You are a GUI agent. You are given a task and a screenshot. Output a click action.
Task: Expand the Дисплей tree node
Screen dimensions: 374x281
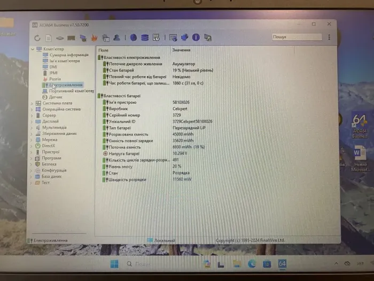pyautogui.click(x=32, y=121)
